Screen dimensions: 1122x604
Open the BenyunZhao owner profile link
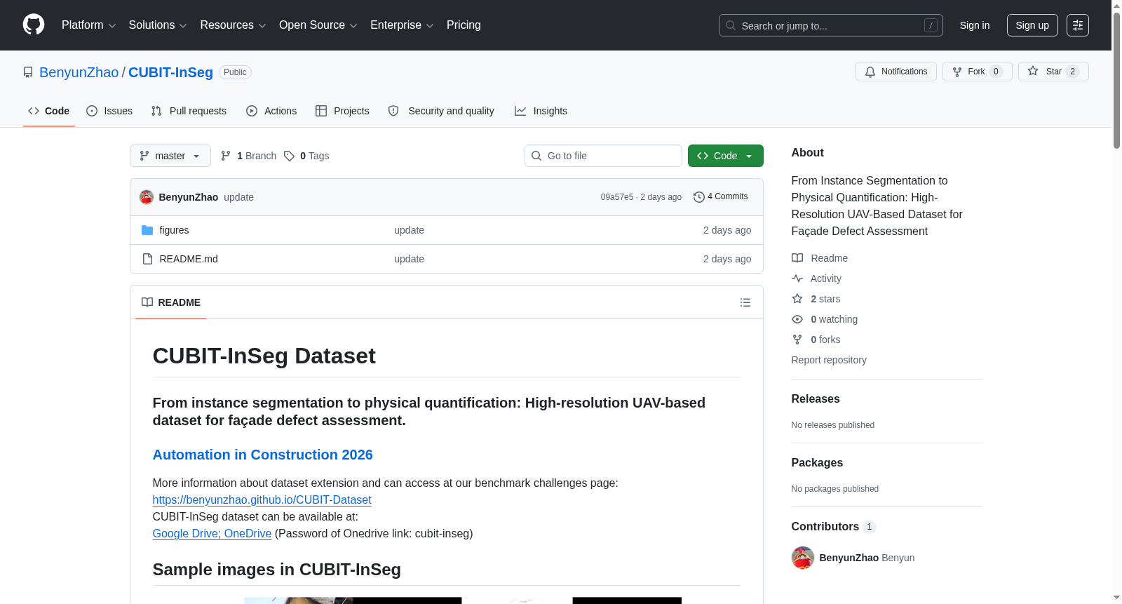(79, 72)
